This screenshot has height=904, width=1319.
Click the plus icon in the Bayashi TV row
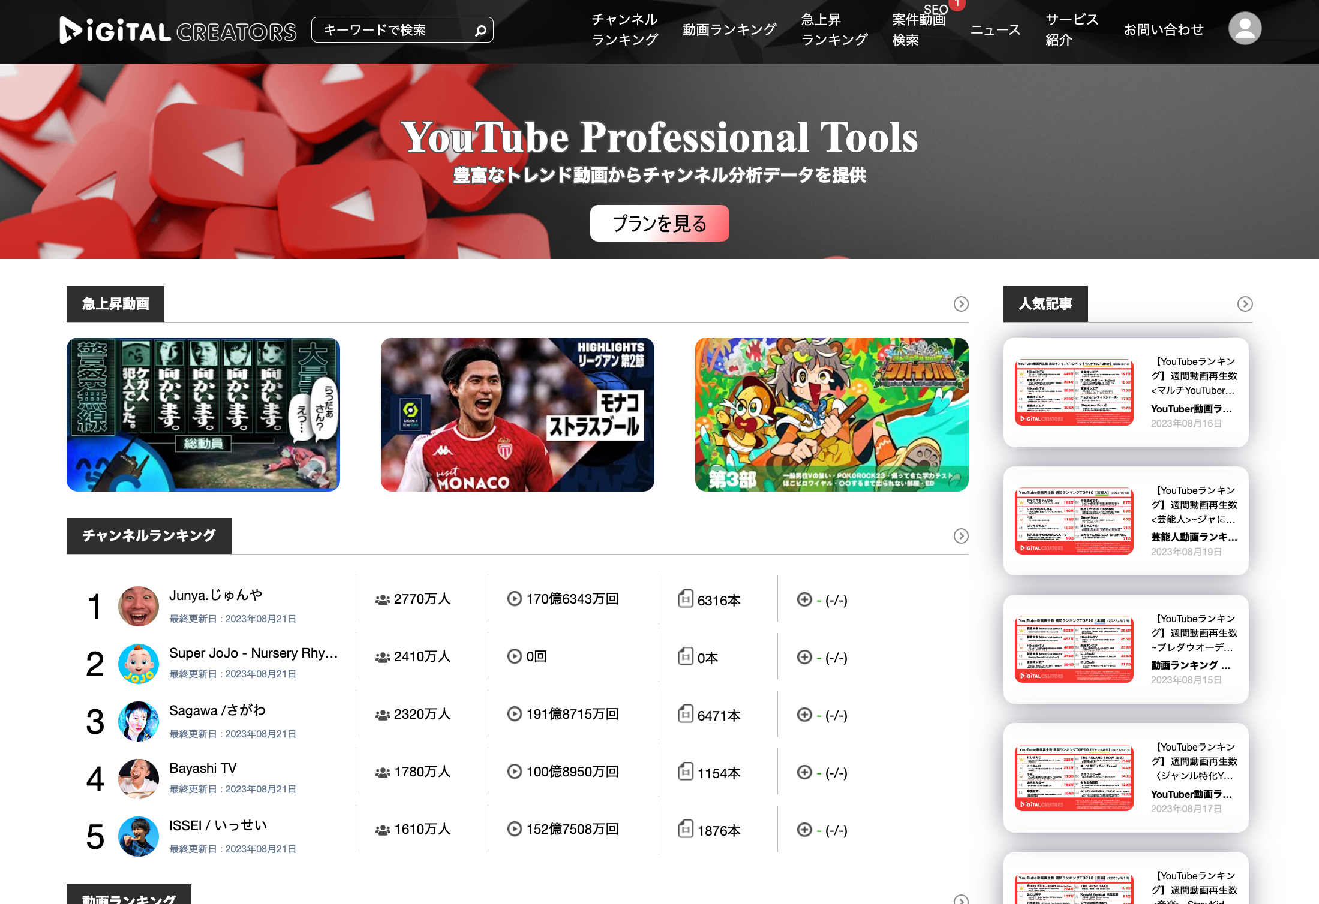804,772
